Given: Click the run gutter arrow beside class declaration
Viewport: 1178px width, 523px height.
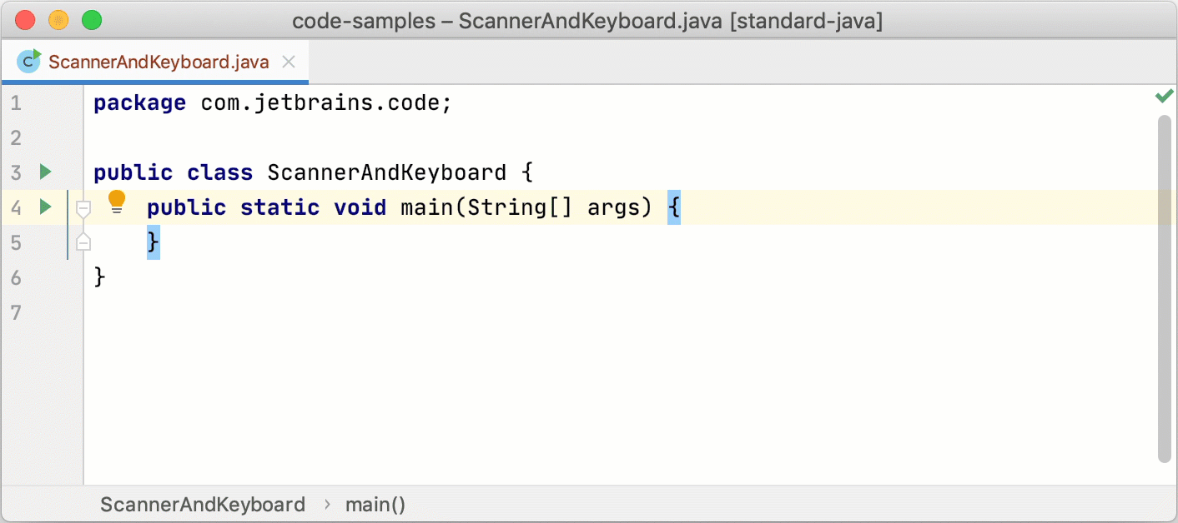Looking at the screenshot, I should [x=46, y=172].
